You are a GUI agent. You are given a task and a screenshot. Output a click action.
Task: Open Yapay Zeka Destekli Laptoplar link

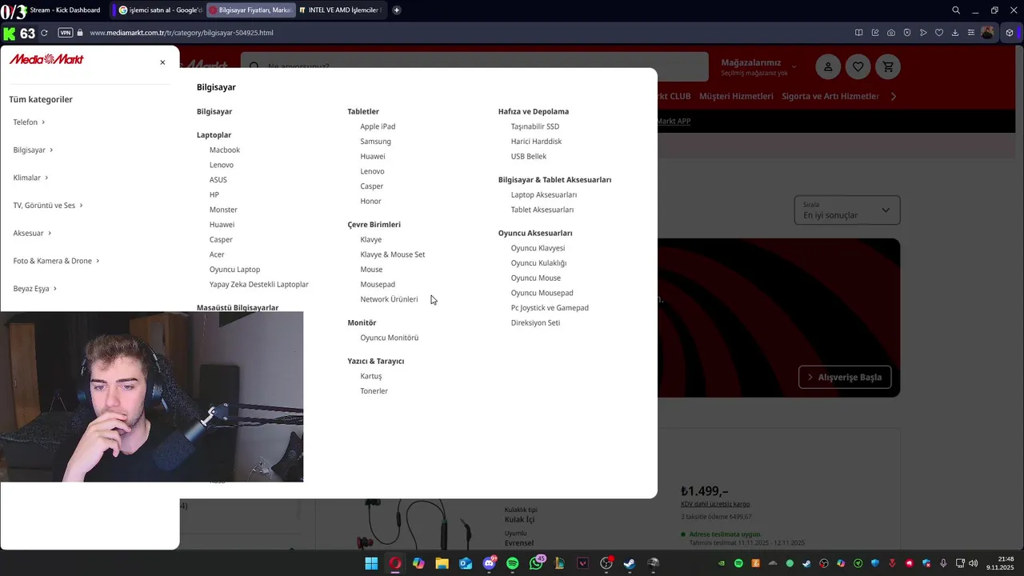pyautogui.click(x=259, y=285)
